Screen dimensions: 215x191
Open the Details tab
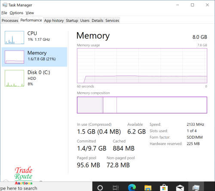pyautogui.click(x=97, y=21)
